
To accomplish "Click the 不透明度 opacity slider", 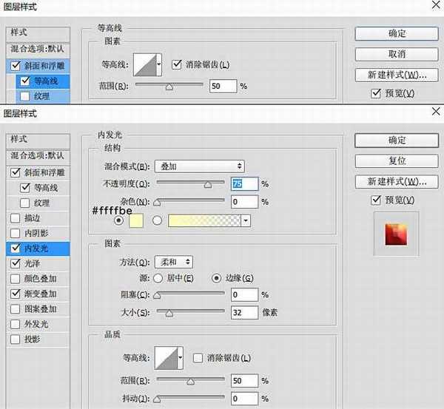I will click(191, 183).
